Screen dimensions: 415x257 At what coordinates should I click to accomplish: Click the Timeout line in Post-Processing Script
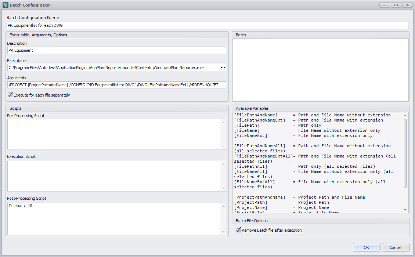(18, 205)
